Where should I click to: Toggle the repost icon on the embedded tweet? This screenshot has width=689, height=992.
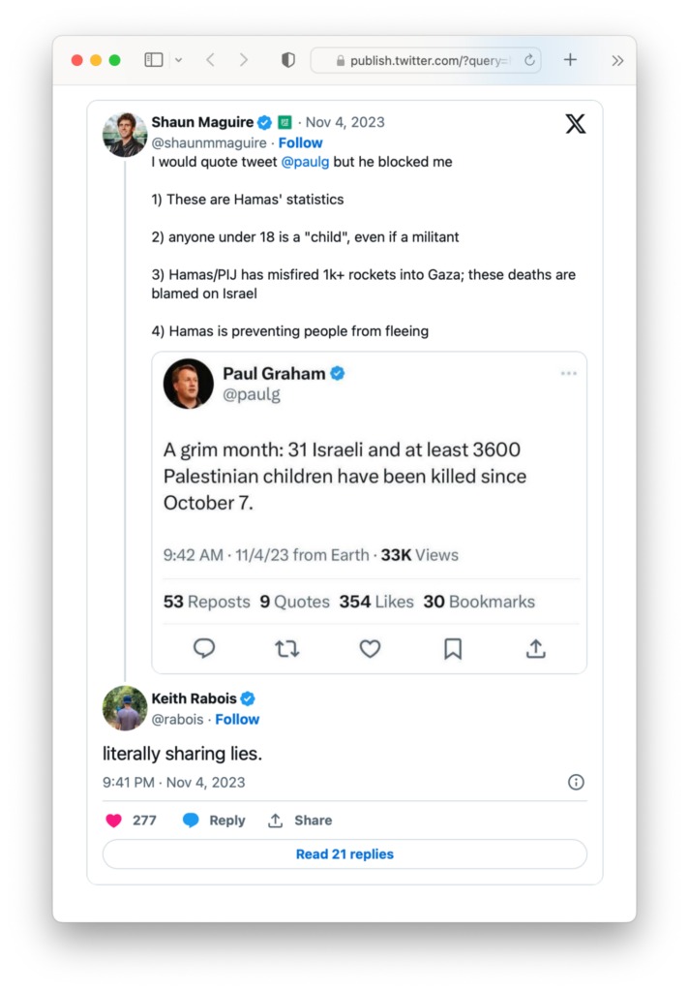point(286,649)
